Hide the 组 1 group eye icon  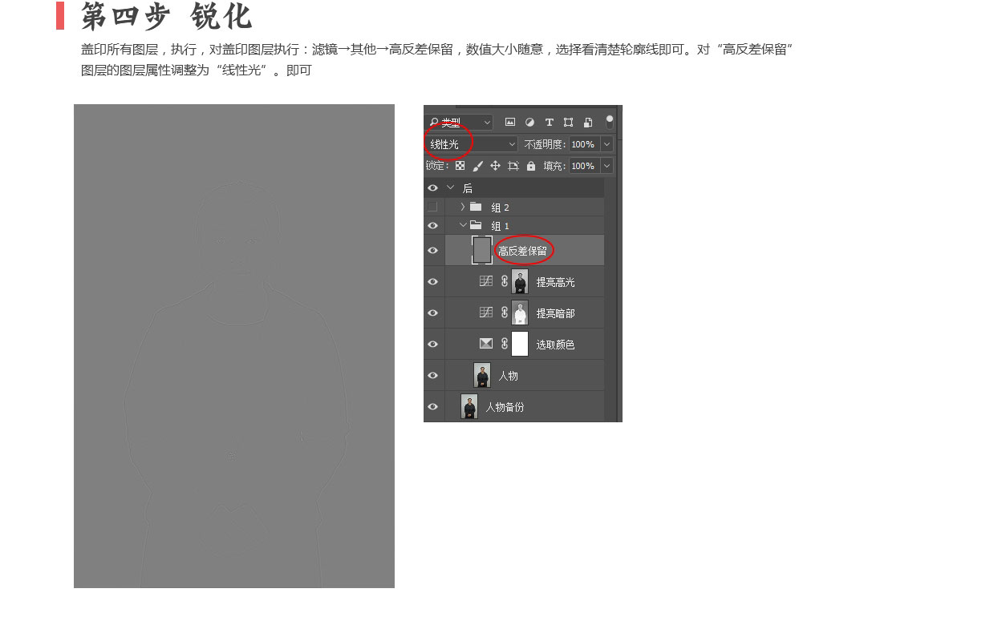(433, 226)
